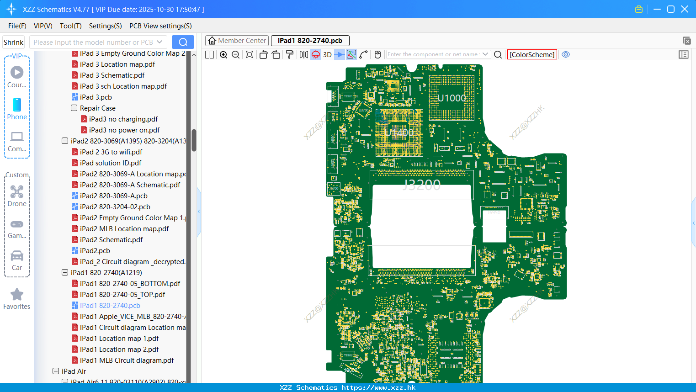Select Drone category in sidebar
Screen dimensions: 696x392
[x=17, y=196]
